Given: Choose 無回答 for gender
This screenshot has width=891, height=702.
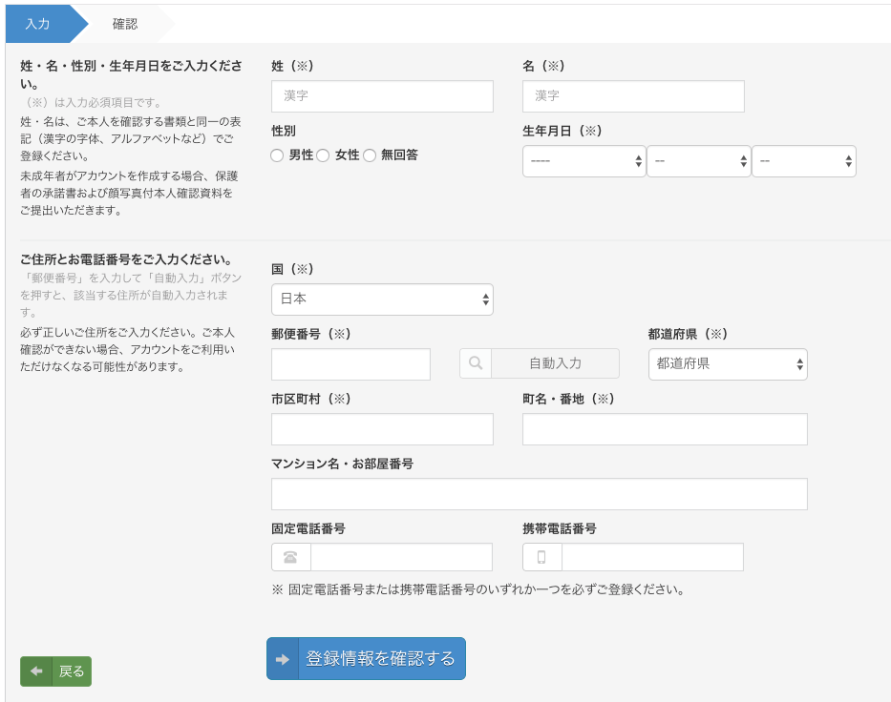Looking at the screenshot, I should click(x=371, y=155).
